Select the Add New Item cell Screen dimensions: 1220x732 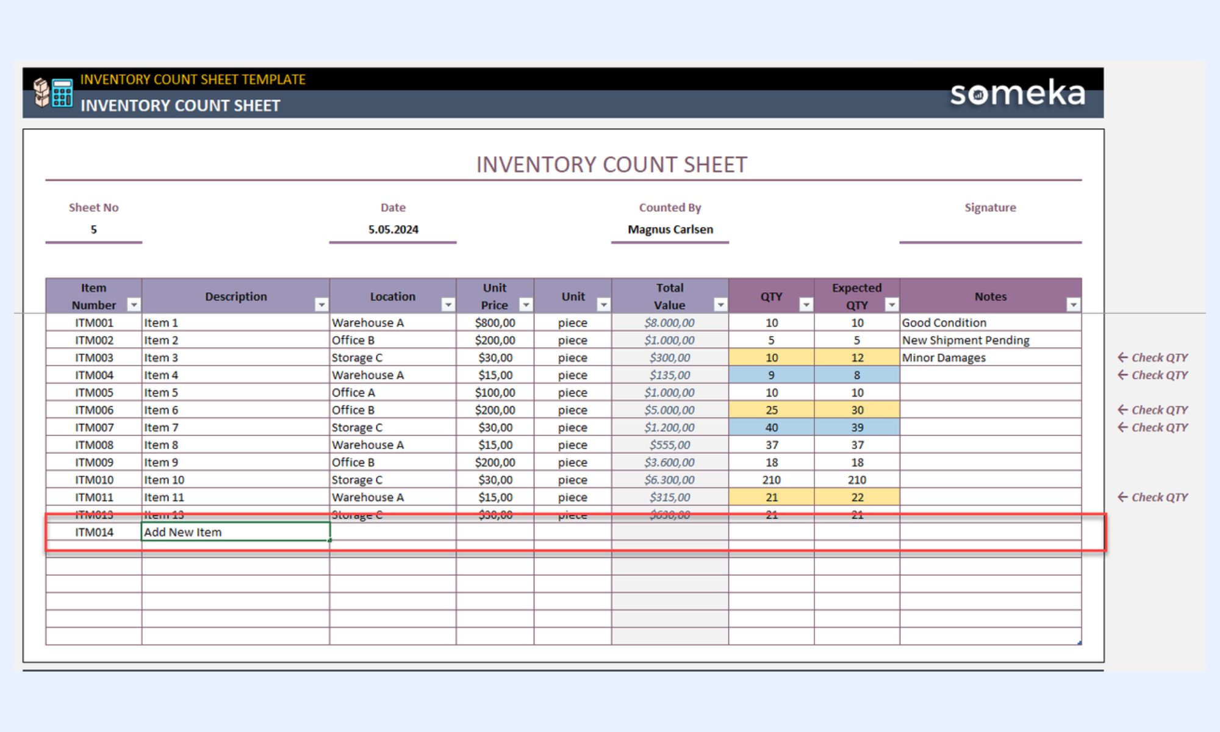click(x=236, y=532)
